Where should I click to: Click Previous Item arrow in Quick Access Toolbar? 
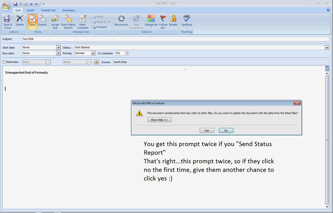click(x=31, y=4)
